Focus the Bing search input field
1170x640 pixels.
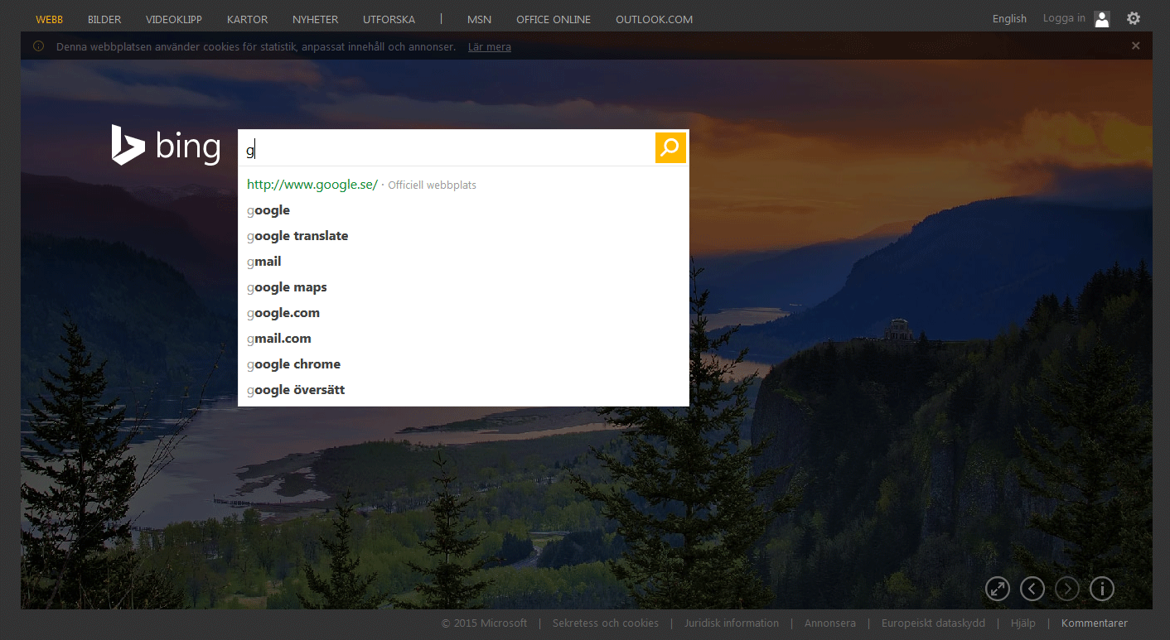[447, 147]
